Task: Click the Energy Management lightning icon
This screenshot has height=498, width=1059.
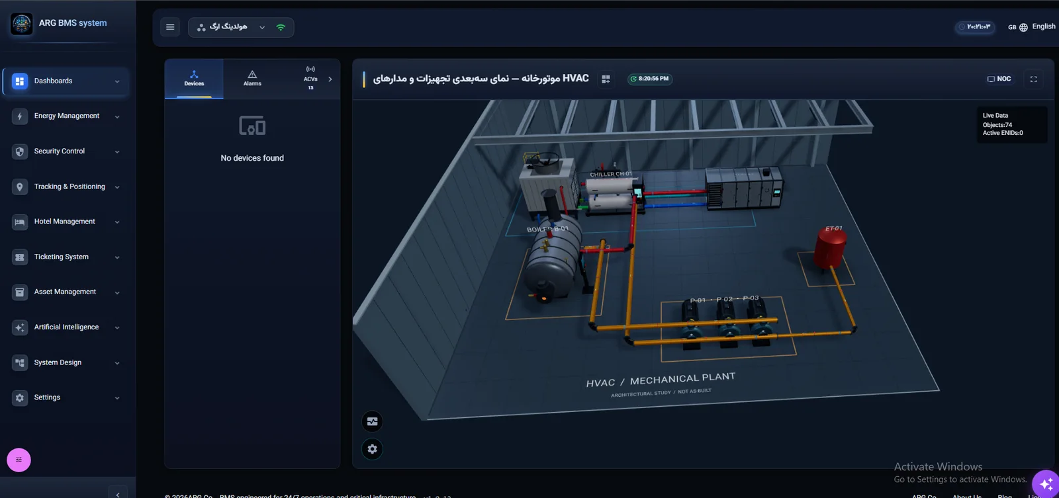Action: click(20, 116)
